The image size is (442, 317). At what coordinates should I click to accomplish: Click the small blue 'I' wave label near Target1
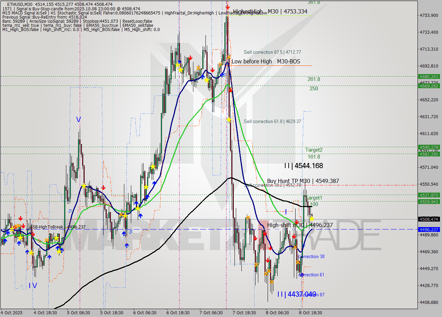click(x=286, y=212)
